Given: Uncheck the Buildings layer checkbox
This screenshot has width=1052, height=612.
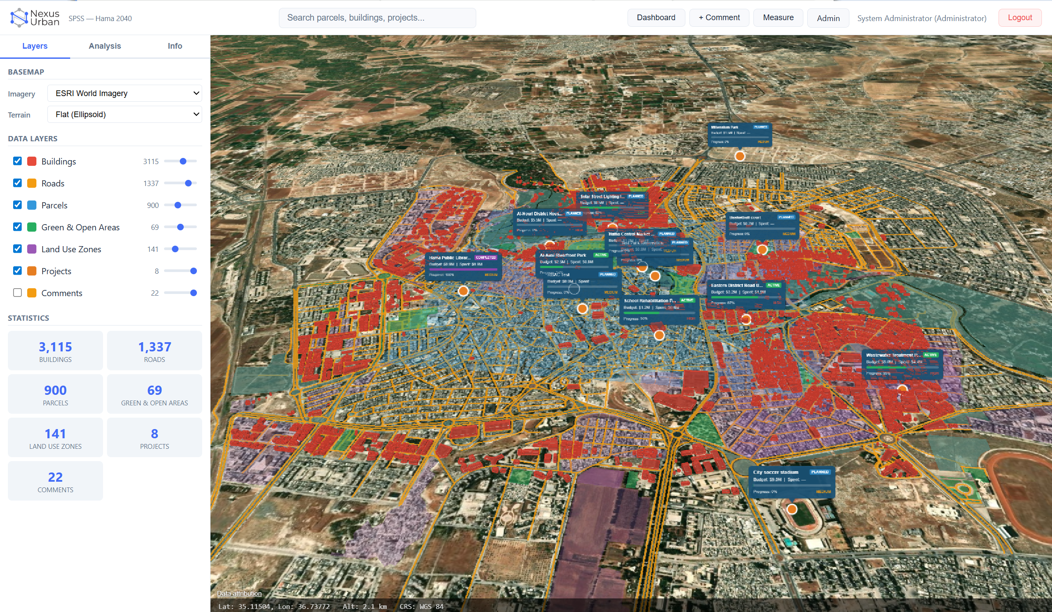Looking at the screenshot, I should tap(18, 161).
